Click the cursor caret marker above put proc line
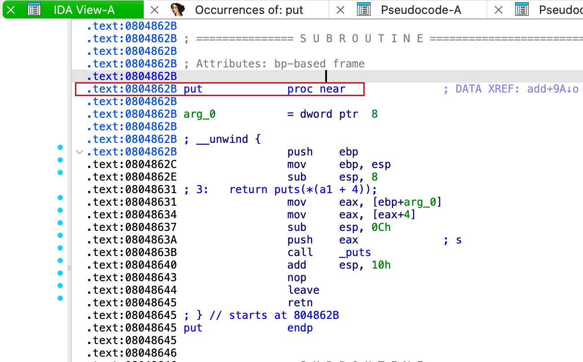Image resolution: width=583 pixels, height=362 pixels. (326, 76)
